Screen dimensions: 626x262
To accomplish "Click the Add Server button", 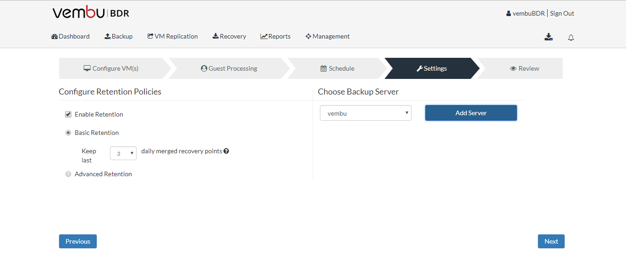I will click(x=471, y=113).
